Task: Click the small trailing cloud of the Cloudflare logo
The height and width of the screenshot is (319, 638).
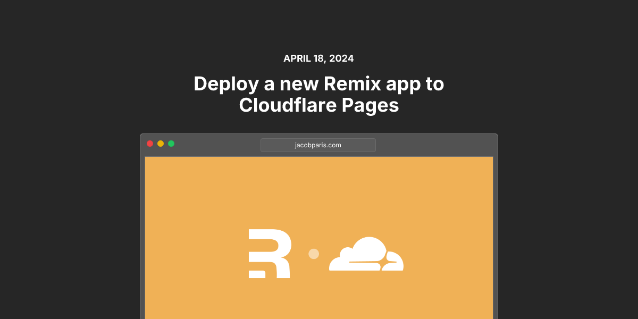Action: point(393,262)
